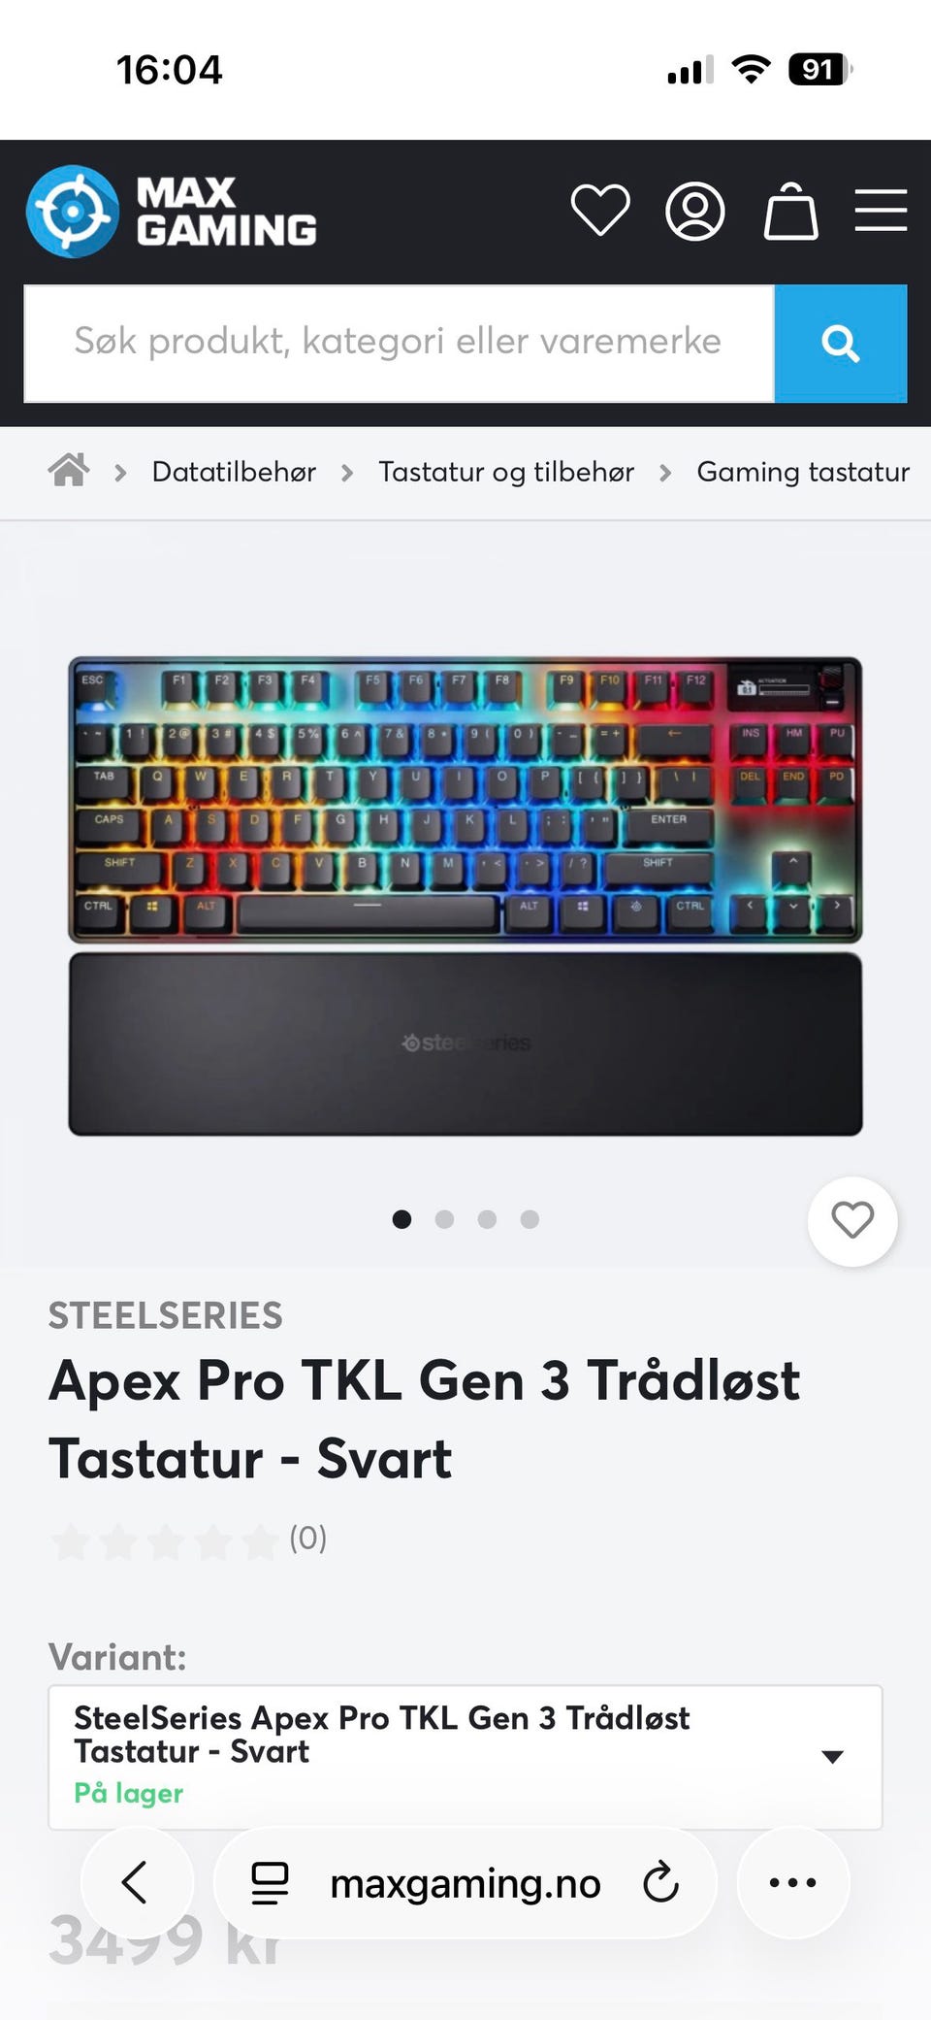Select the fourth image carousel dot
Viewport: 931px width, 2020px height.
[530, 1219]
